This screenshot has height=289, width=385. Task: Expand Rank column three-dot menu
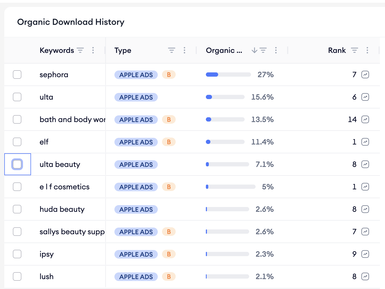point(367,50)
